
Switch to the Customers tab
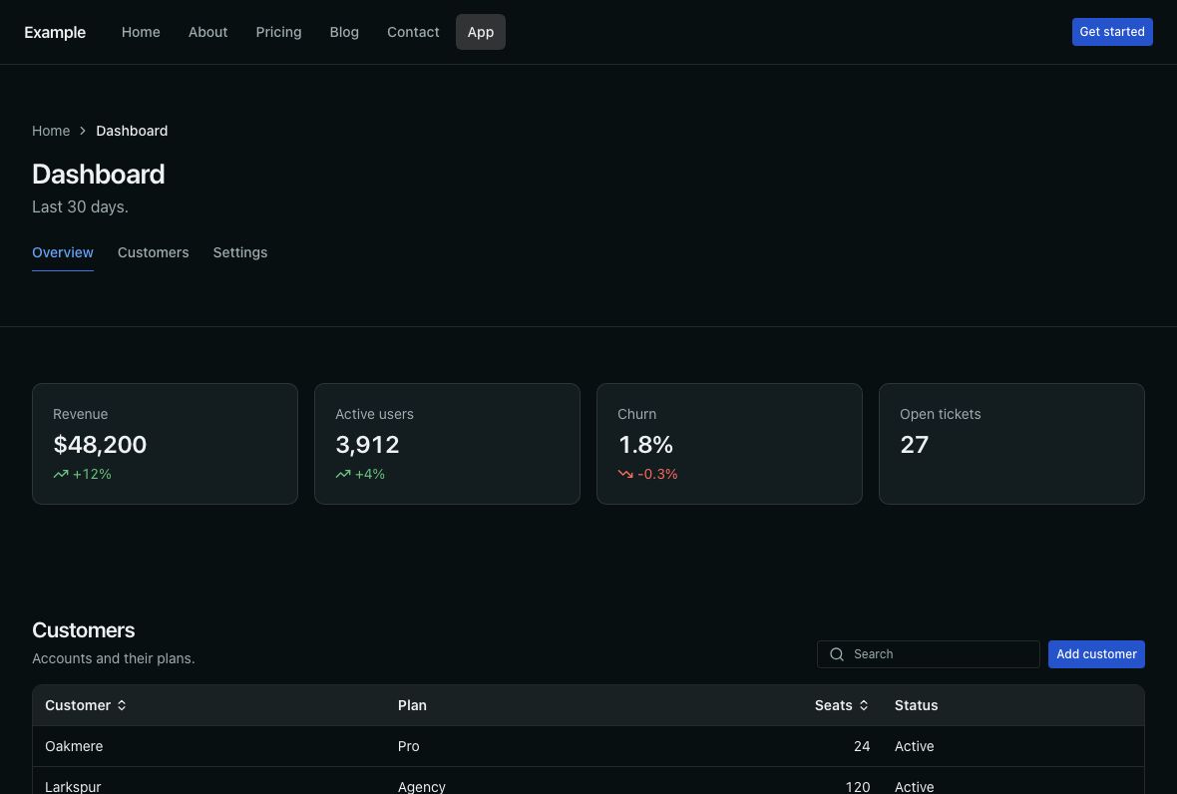(154, 253)
